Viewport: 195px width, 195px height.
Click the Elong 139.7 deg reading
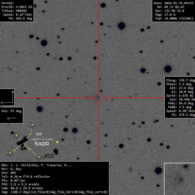[180, 80]
